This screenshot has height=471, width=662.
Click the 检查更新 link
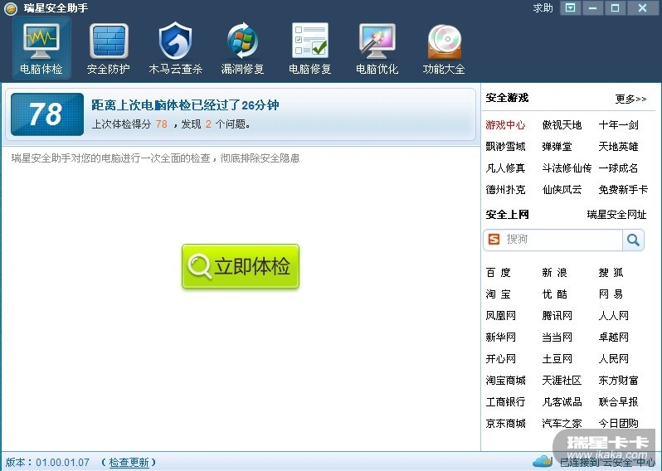129,463
